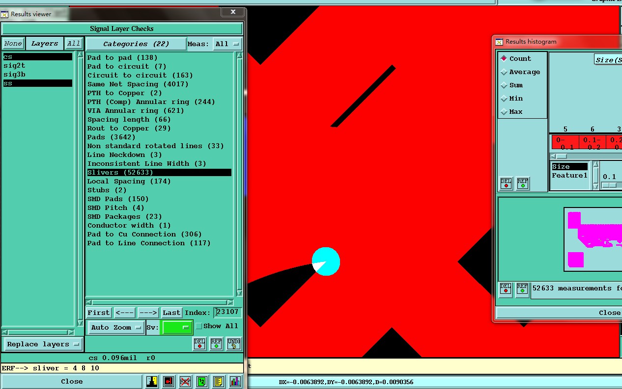This screenshot has height=389, width=622.
Task: Click the red square icon beside Close
Action: [x=169, y=381]
